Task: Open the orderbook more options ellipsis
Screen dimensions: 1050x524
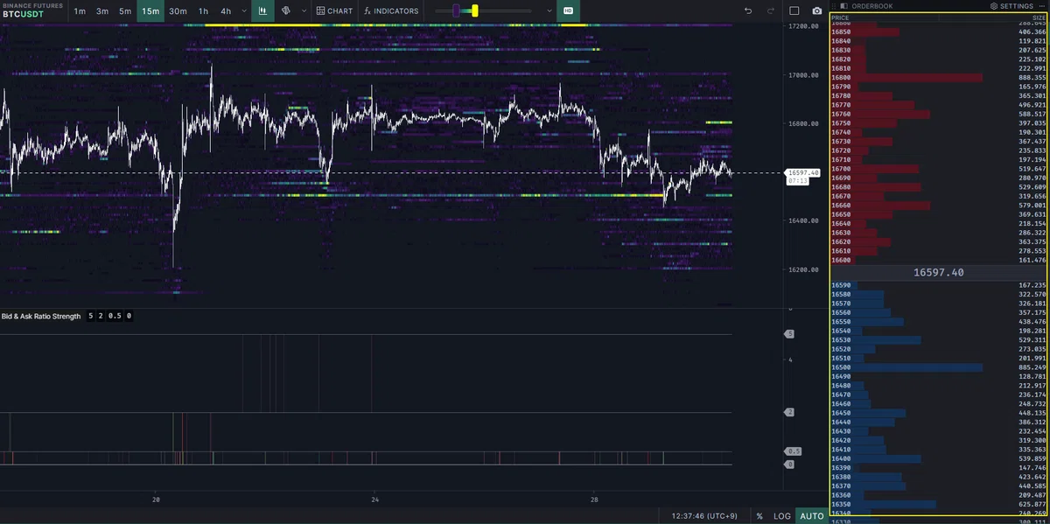Action: tap(1041, 6)
